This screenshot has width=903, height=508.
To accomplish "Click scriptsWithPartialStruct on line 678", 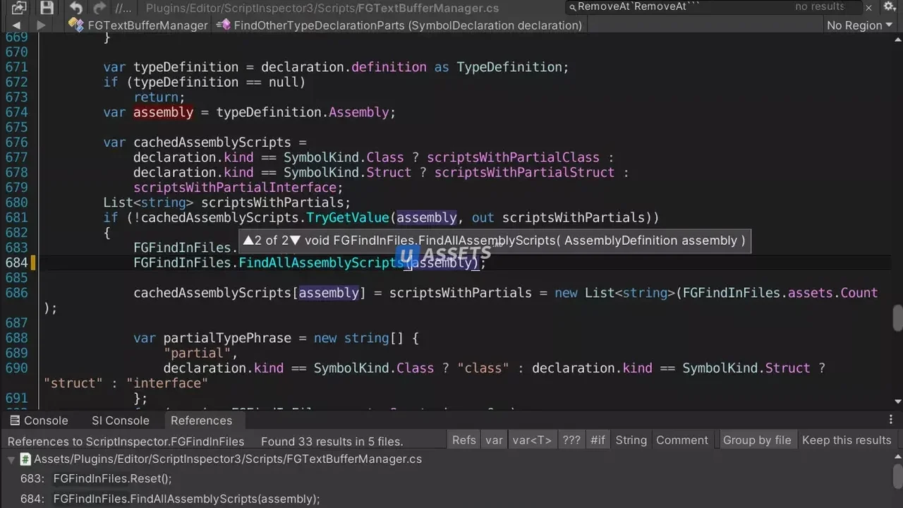I will 524,173.
